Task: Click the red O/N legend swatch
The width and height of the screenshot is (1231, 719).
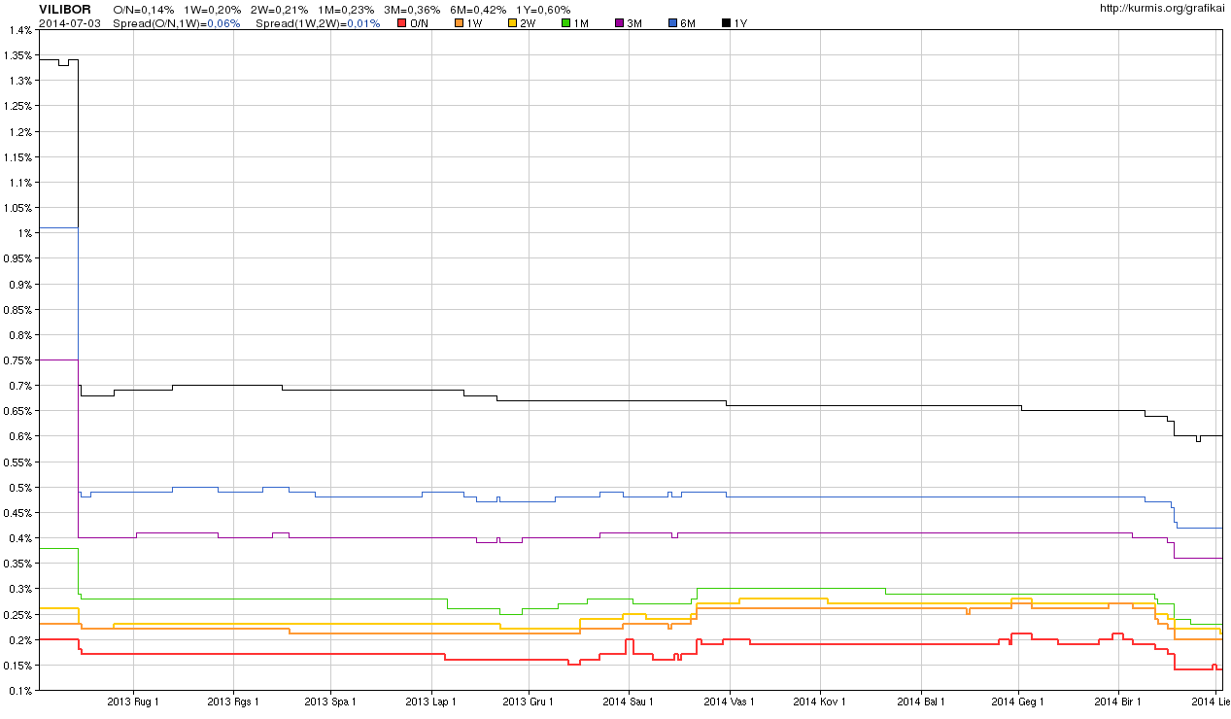Action: [x=402, y=22]
